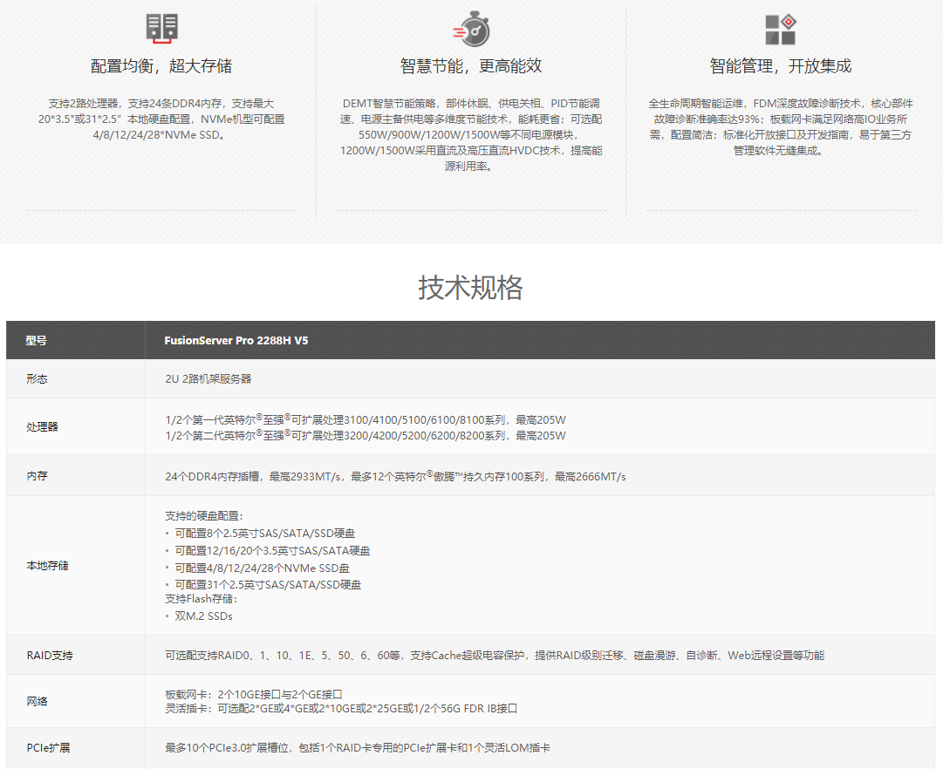Click the 第一代英特尔 3100/4100 processor line
This screenshot has width=943, height=769.
[x=366, y=419]
